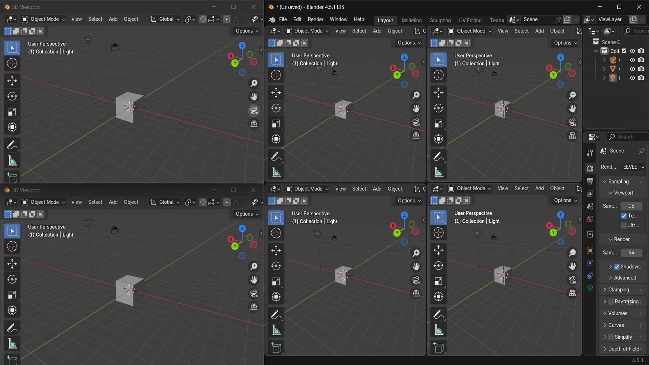649x365 pixels.
Task: Open the Tool properties tab
Action: point(590,153)
